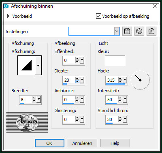Open the Ambiance slider dropdown arrow
162x153 pixels.
point(82,99)
